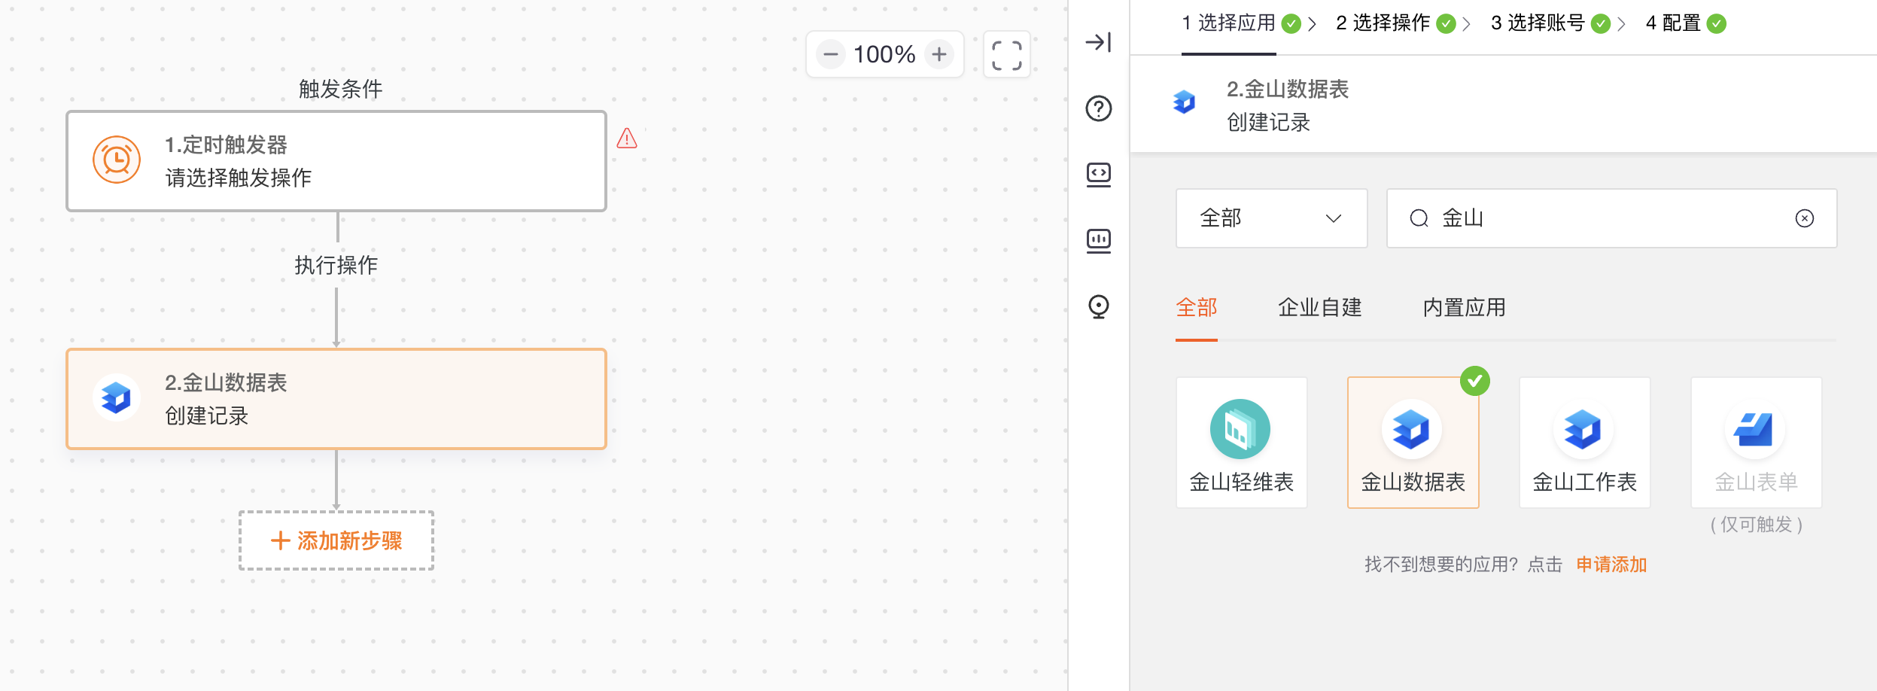Screen dimensions: 1877x691
Task: Click 请选择触发操作 text in trigger node
Action: [x=239, y=178]
